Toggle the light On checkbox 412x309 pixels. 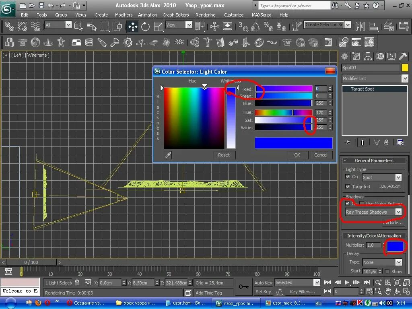point(348,177)
